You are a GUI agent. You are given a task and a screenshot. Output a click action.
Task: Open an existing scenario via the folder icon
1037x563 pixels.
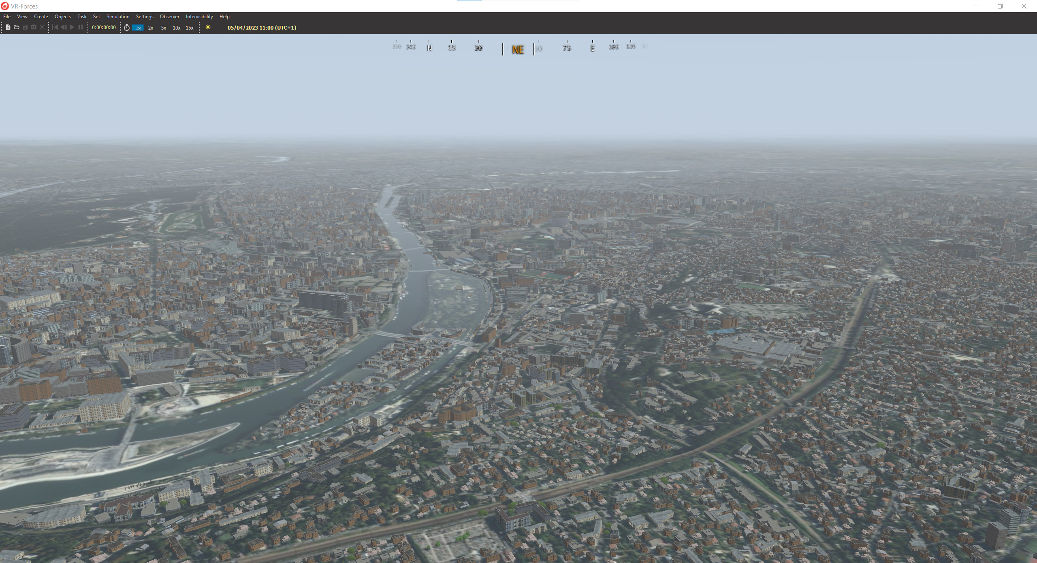point(16,27)
